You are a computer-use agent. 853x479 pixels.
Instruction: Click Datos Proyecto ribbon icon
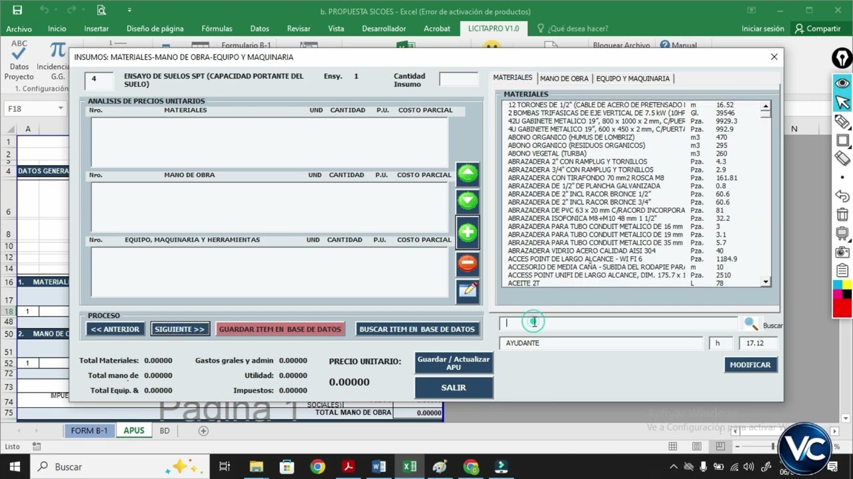(x=19, y=60)
